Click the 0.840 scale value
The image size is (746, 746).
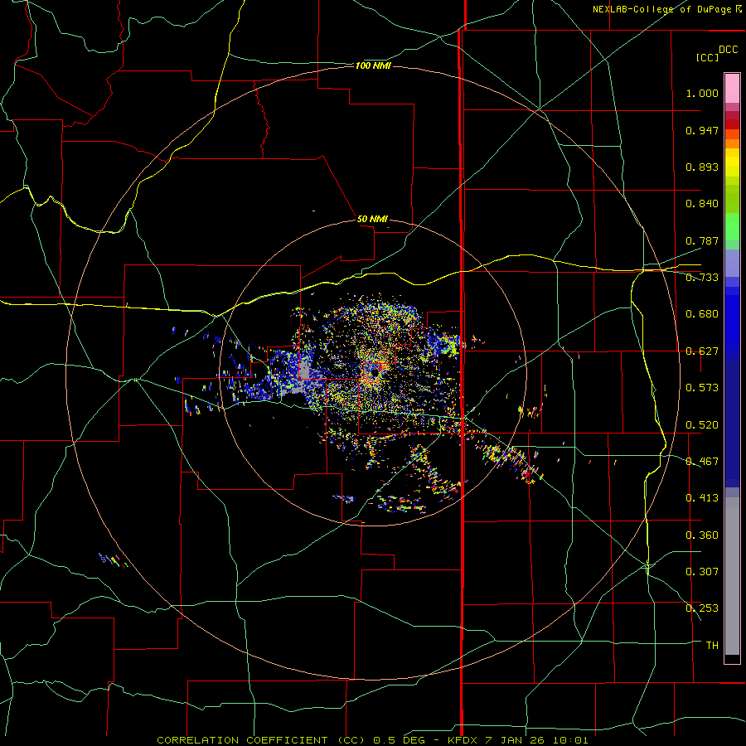[x=702, y=204]
